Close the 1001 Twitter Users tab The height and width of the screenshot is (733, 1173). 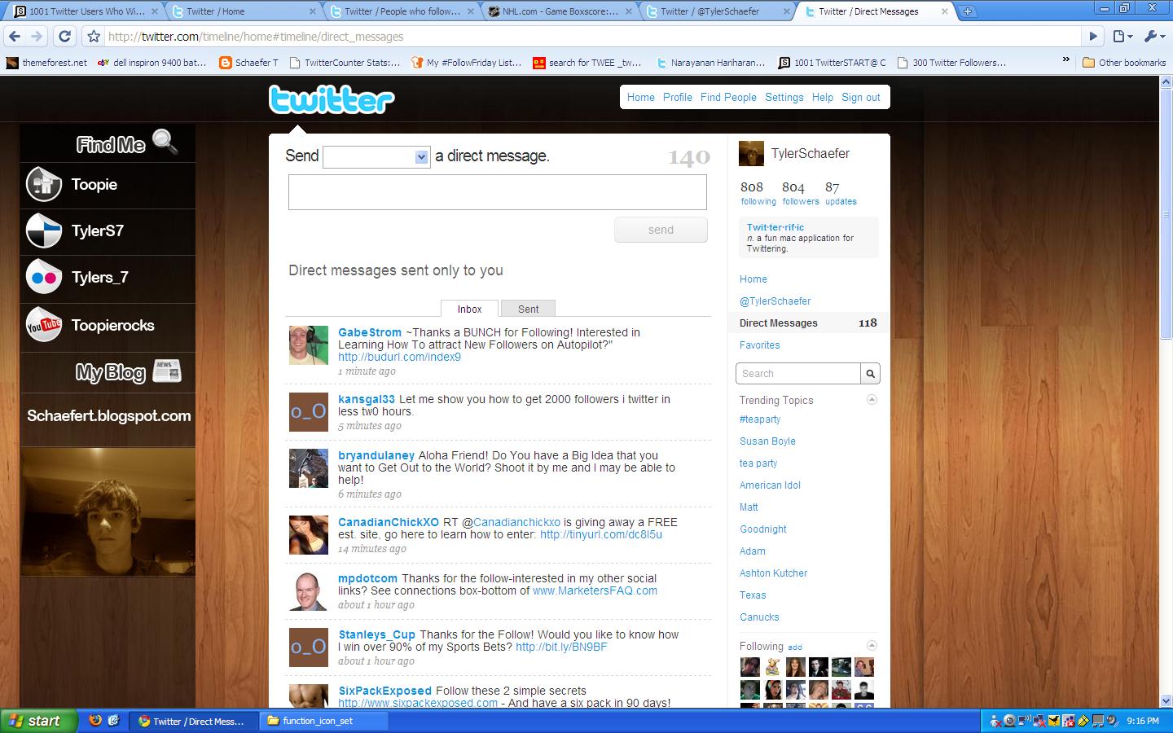pyautogui.click(x=154, y=11)
